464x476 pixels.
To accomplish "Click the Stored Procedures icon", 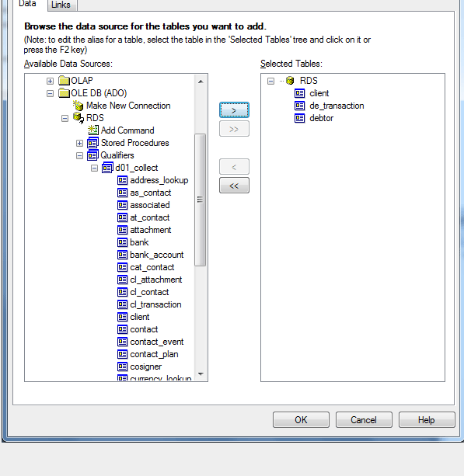I will 92,143.
